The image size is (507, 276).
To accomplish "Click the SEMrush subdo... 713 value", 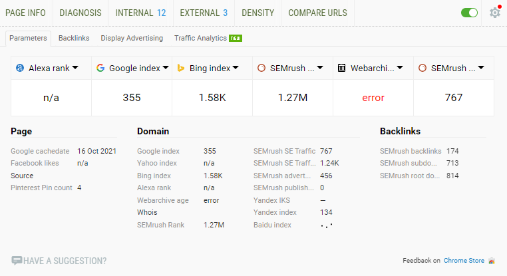I will 452,163.
